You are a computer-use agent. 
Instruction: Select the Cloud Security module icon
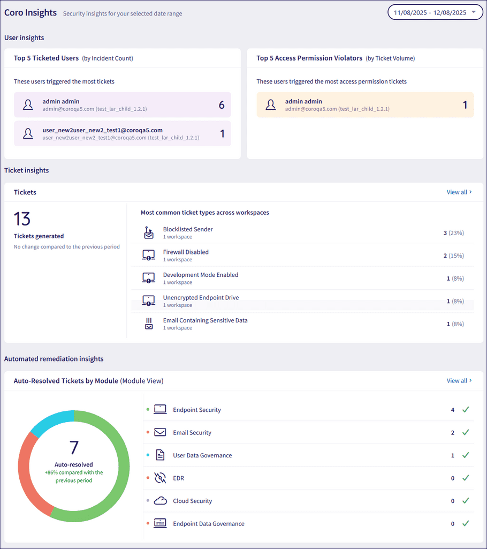(x=159, y=501)
